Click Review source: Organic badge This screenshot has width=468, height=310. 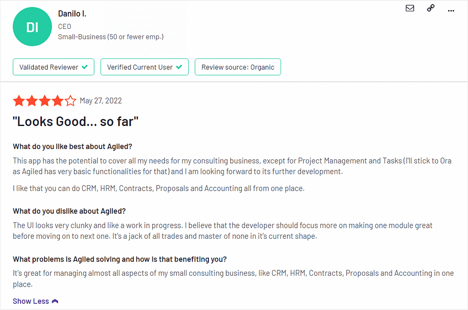(238, 67)
